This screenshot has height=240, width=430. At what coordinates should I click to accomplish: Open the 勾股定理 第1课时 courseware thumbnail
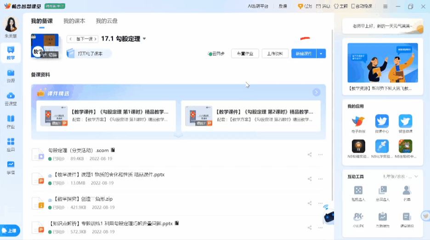click(x=53, y=116)
